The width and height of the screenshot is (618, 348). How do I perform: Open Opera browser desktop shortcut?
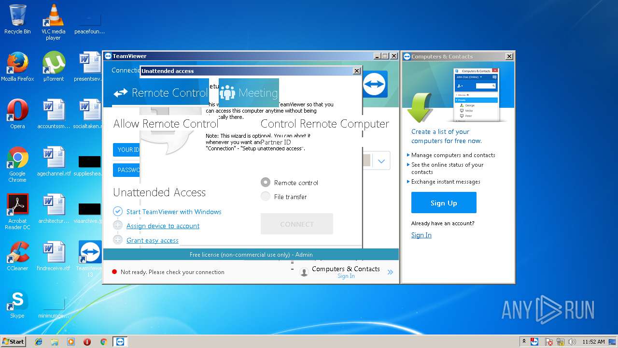click(17, 114)
